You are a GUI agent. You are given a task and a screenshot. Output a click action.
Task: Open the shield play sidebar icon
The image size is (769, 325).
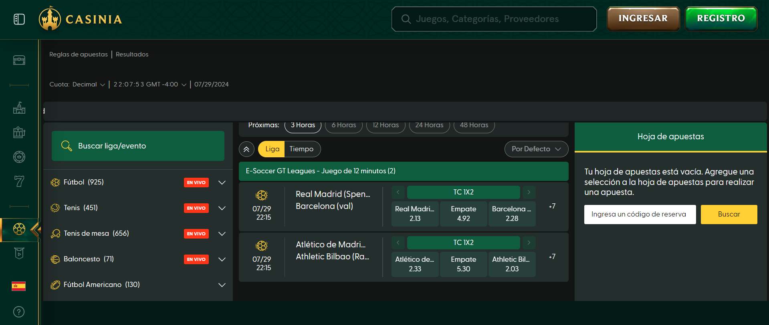pyautogui.click(x=19, y=253)
